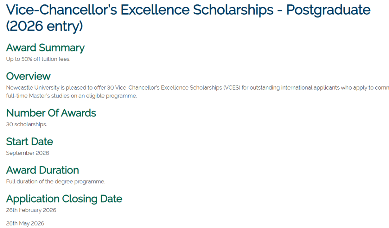Image resolution: width=389 pixels, height=228 pixels.
Task: Click the 'September 2026' start date text
Action: [x=28, y=153]
